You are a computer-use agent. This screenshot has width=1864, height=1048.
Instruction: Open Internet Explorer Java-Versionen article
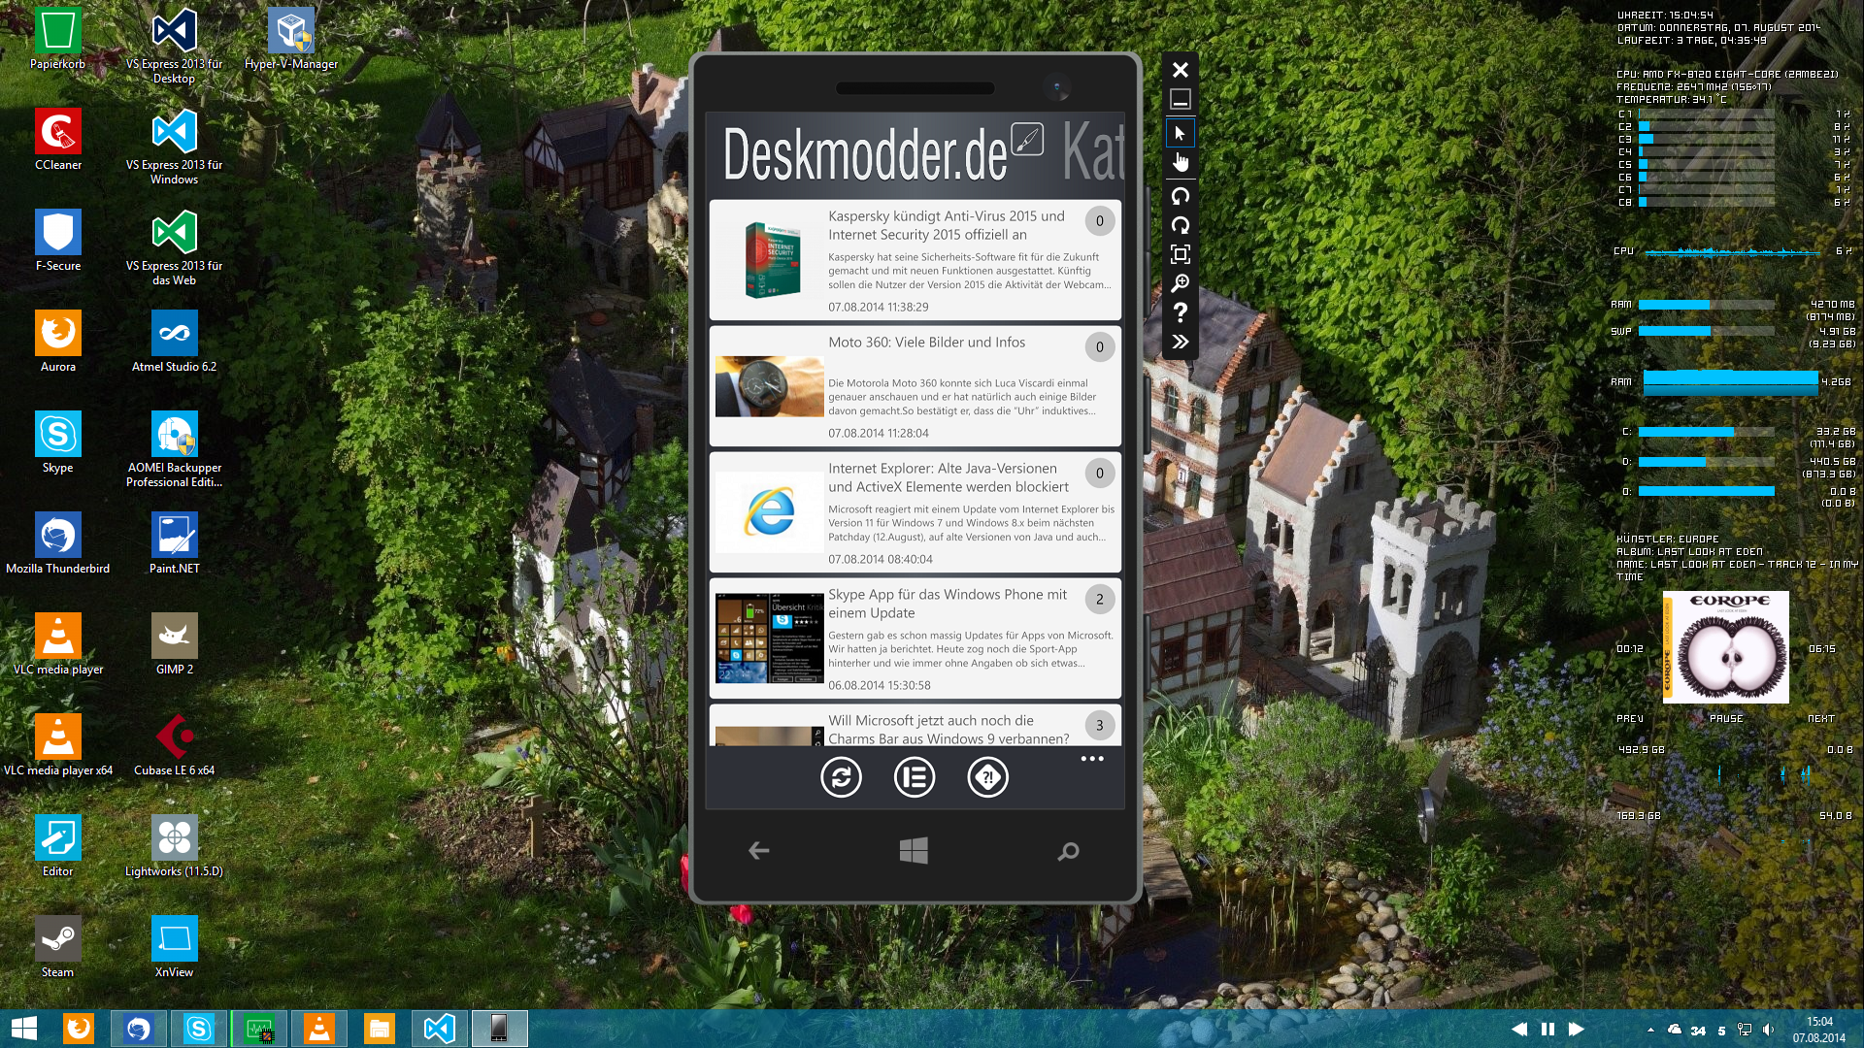tap(915, 512)
